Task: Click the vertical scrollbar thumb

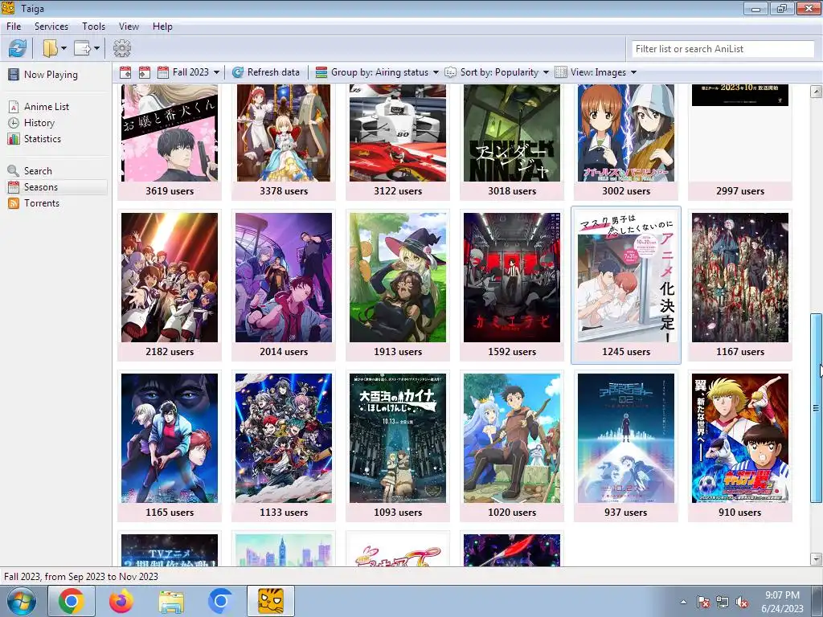Action: (816, 407)
